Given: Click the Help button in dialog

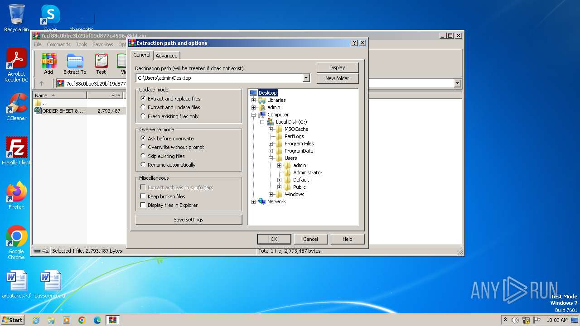Looking at the screenshot, I should [x=347, y=239].
